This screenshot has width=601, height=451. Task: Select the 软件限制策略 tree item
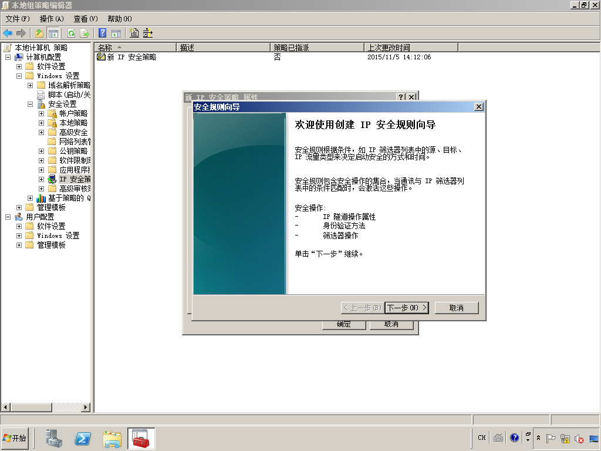tap(75, 160)
